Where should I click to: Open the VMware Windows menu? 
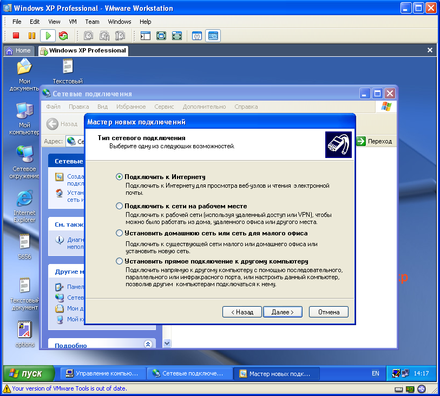pos(120,22)
